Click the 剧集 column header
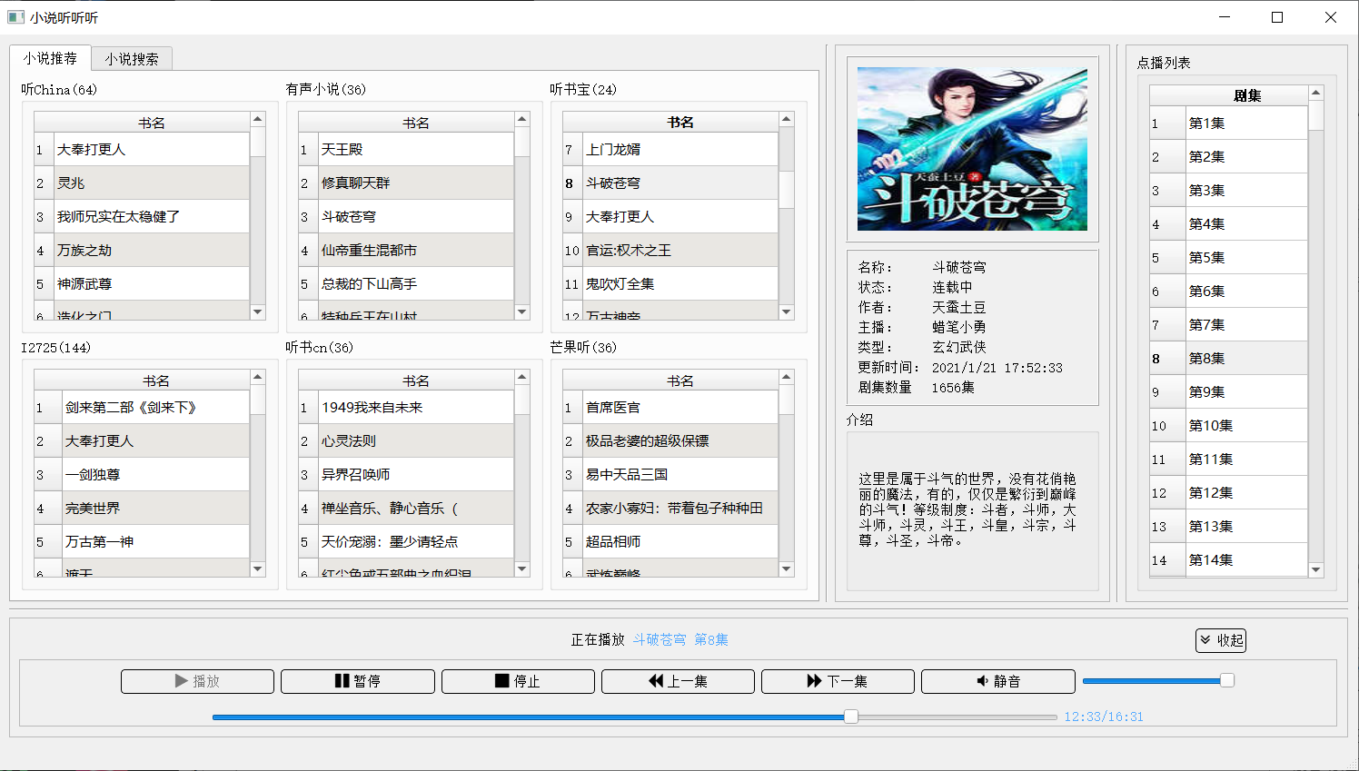Screen dimensions: 1359x771 [1246, 95]
